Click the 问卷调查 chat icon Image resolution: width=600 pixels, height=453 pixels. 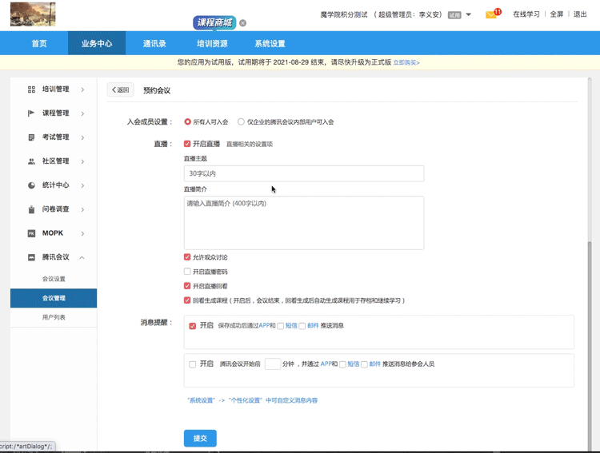(31, 209)
